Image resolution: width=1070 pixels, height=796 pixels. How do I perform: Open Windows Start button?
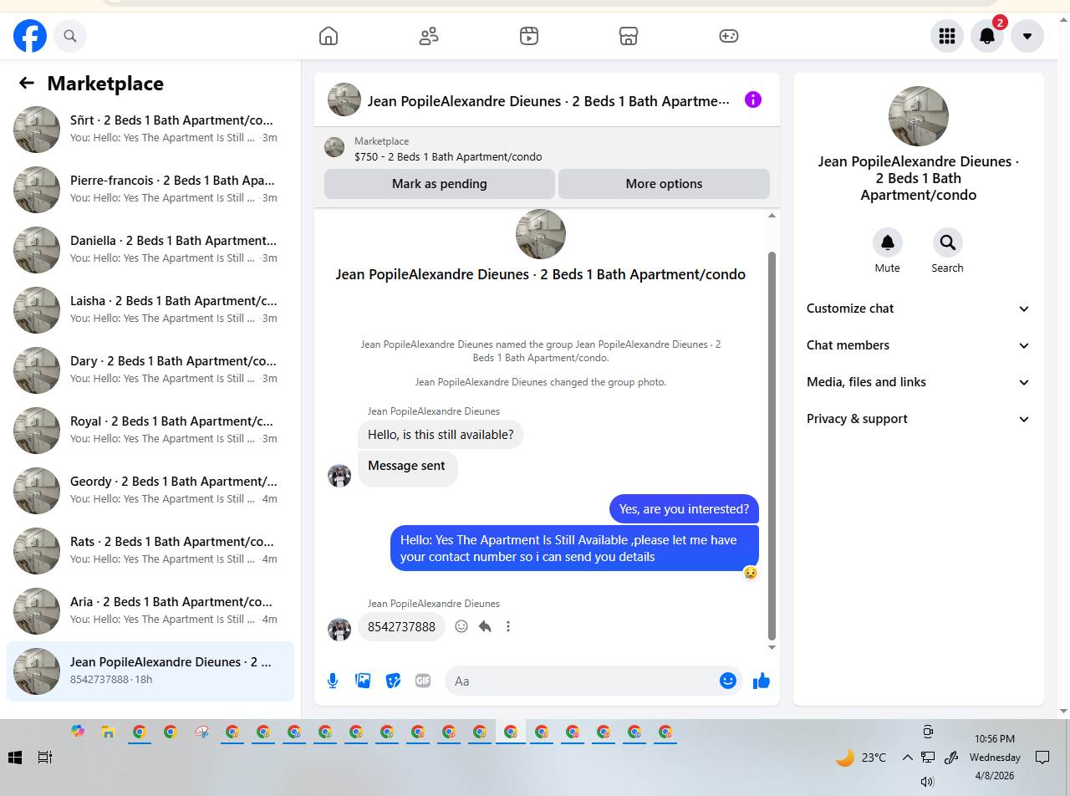15,758
